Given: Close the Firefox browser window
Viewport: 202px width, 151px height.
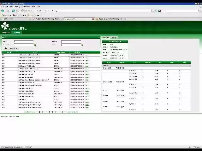Looking at the screenshot, I should [x=199, y=3].
